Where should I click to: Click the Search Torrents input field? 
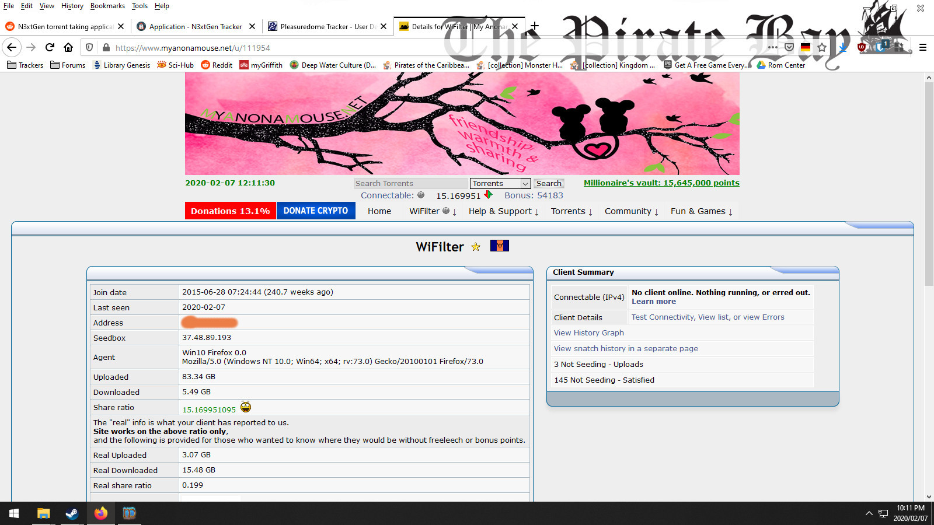[411, 183]
